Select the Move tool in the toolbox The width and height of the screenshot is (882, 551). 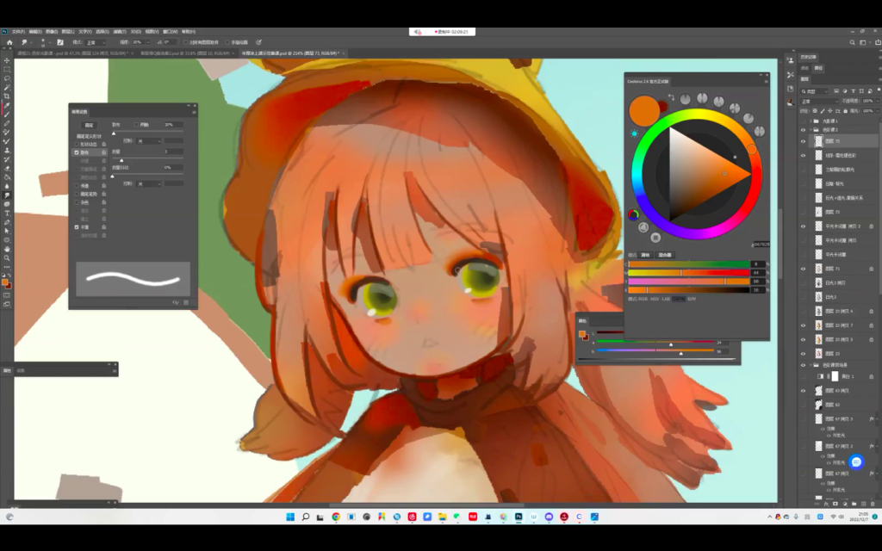(x=7, y=59)
